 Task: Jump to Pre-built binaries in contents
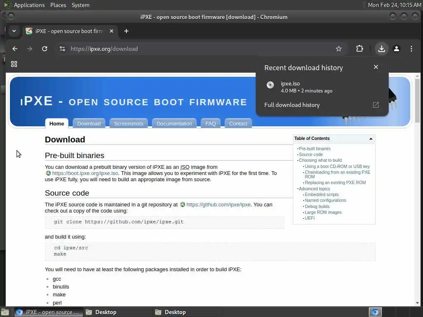pyautogui.click(x=314, y=149)
